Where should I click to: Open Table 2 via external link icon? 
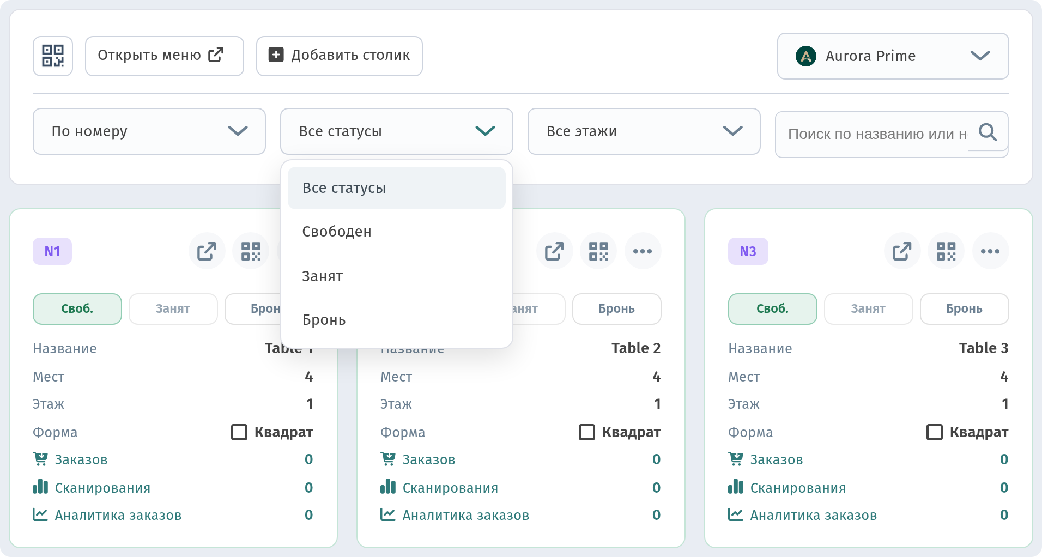(554, 251)
